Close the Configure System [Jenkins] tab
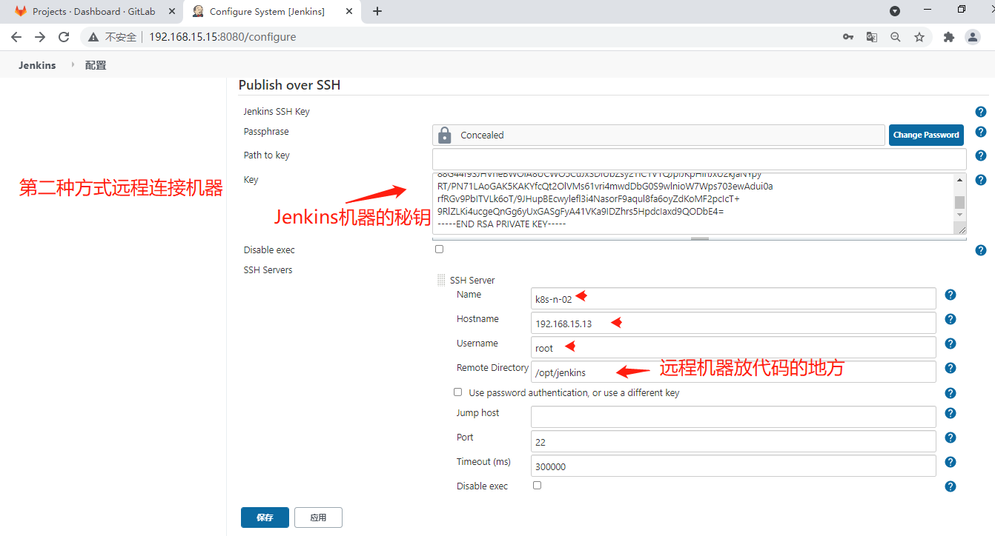Image resolution: width=995 pixels, height=536 pixels. [x=350, y=11]
